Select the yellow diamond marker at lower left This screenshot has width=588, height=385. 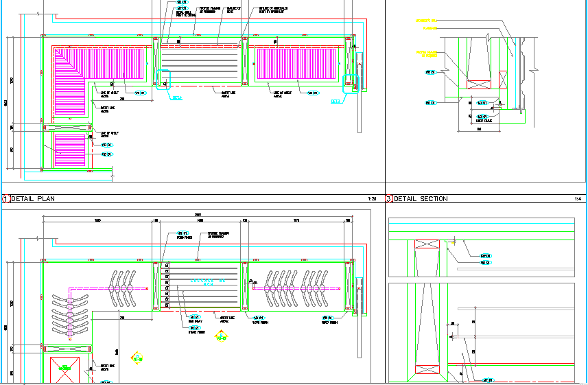pyautogui.click(x=137, y=357)
